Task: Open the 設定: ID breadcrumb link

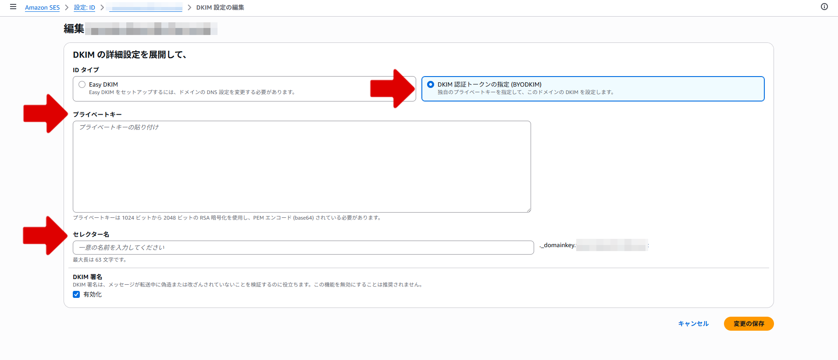Action: (x=84, y=7)
